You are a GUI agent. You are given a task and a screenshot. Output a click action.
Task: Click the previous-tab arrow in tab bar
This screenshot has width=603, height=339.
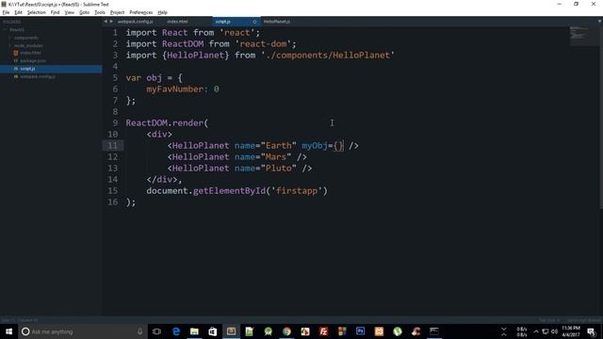106,22
